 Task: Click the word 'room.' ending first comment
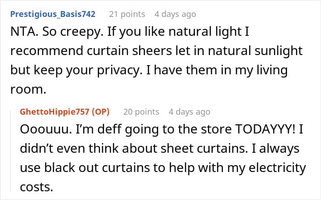pyautogui.click(x=28, y=89)
